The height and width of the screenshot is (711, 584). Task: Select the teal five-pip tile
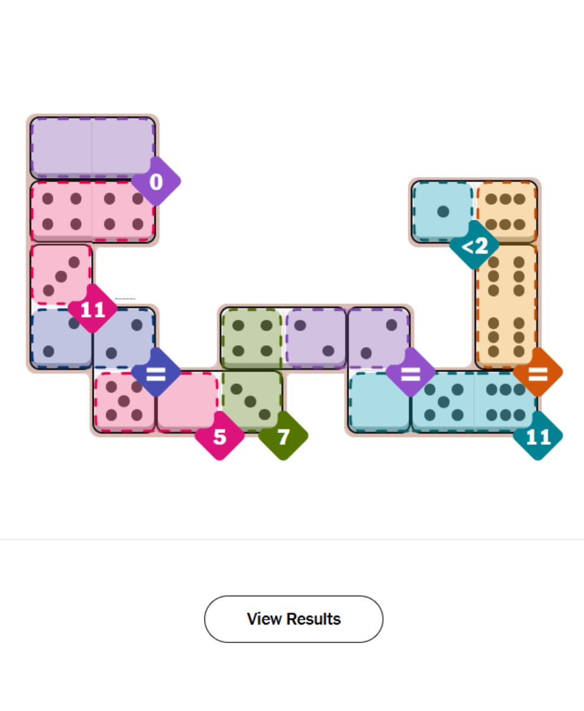point(443,402)
